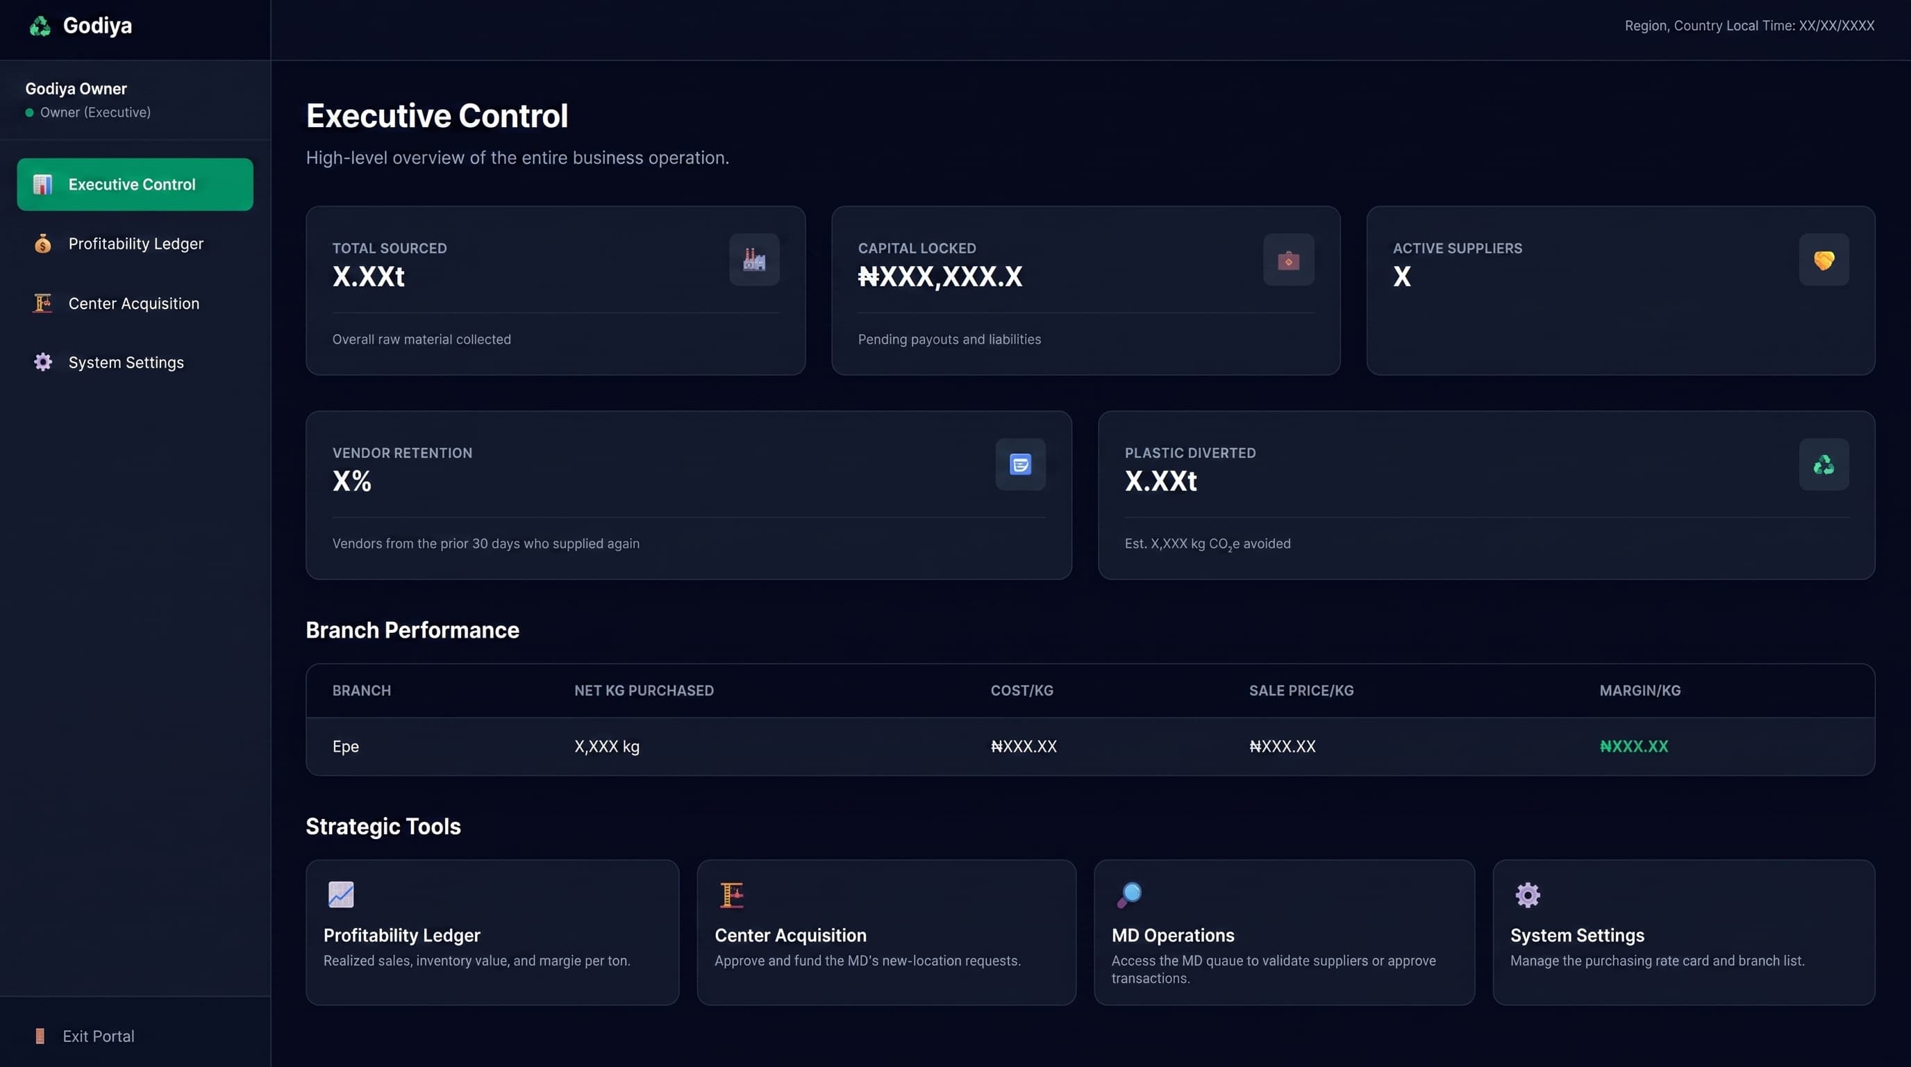Select Center Acquisition sidebar item
The width and height of the screenshot is (1911, 1067).
pos(135,303)
